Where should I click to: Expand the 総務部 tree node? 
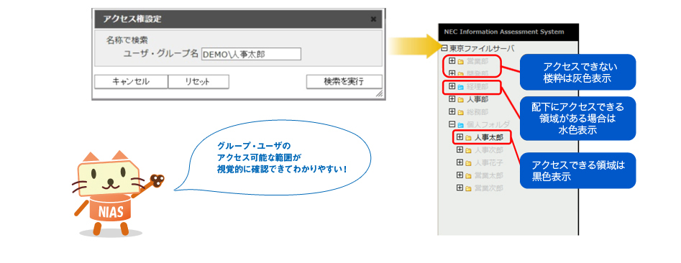click(x=452, y=111)
